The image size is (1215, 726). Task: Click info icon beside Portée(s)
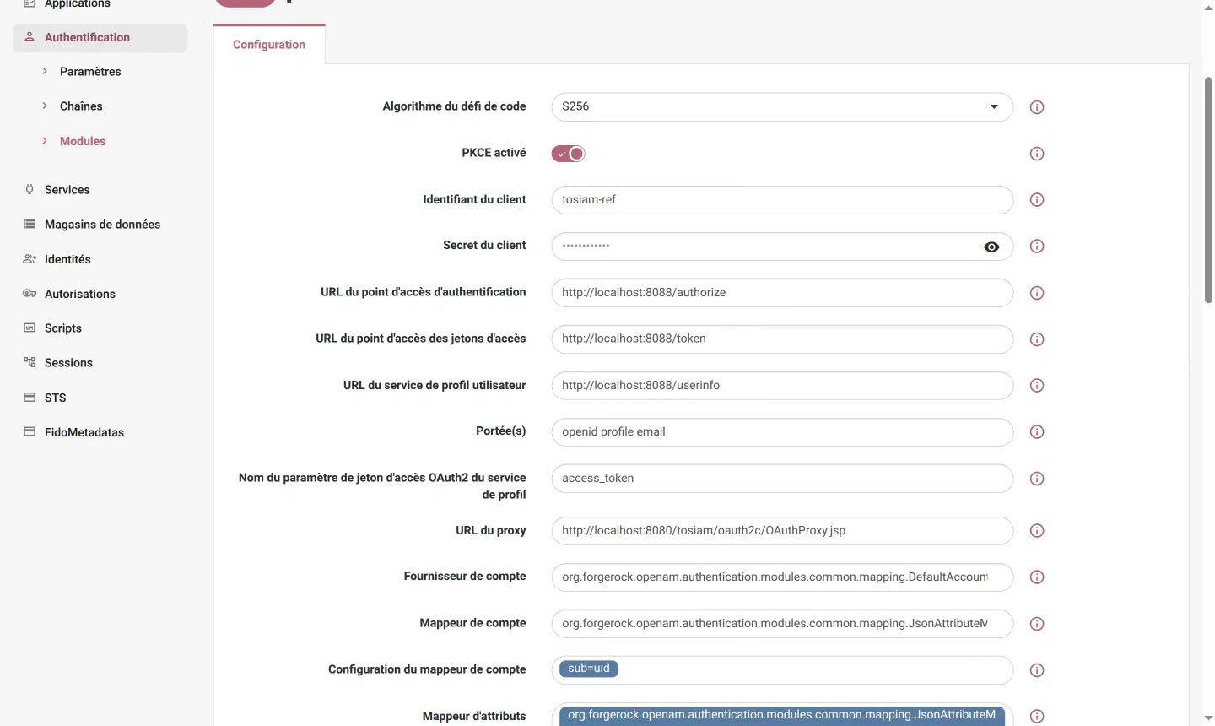pos(1037,432)
